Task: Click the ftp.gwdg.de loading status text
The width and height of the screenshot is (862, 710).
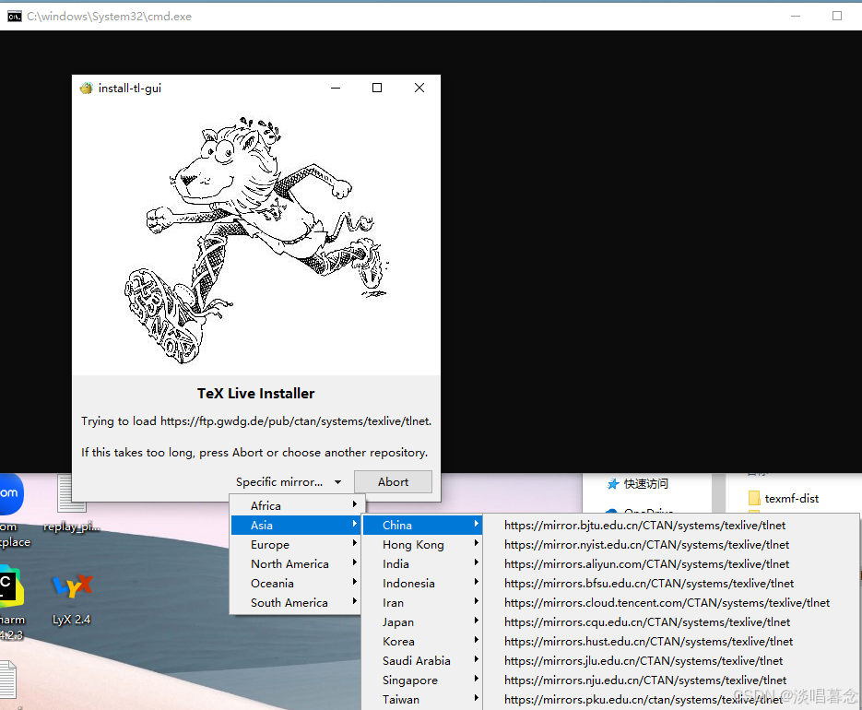Action: pyautogui.click(x=256, y=421)
